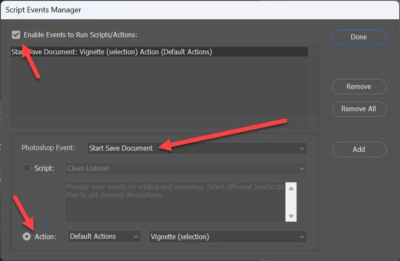400x261 pixels.
Task: Select the Action radio button
Action: 26,237
